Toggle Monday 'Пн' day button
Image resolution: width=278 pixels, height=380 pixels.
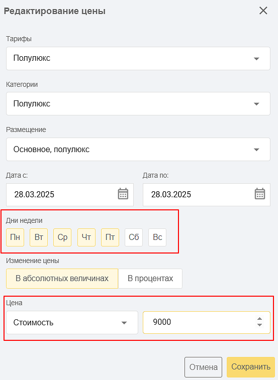[15, 237]
